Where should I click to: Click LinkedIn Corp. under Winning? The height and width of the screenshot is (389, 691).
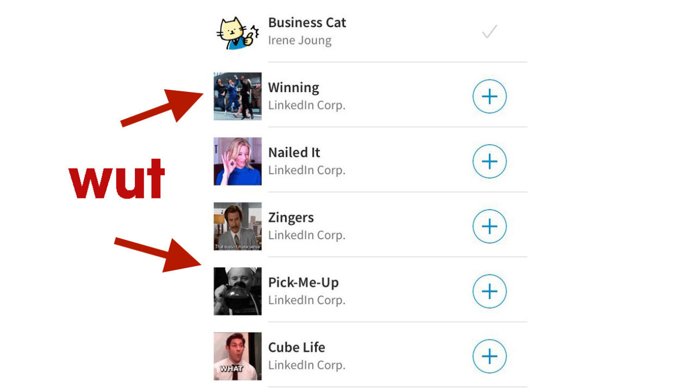pos(307,105)
